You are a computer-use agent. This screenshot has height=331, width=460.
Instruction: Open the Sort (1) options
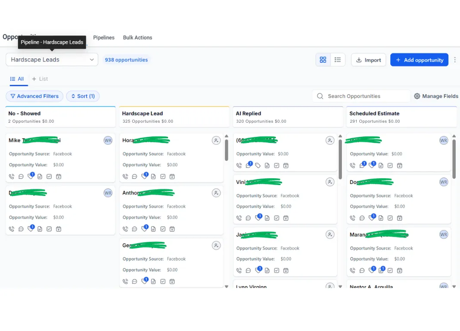[x=83, y=96]
